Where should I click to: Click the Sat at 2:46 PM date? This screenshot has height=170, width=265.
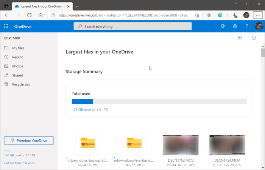coord(88,165)
